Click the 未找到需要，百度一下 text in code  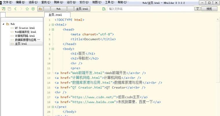[x=135, y=102]
